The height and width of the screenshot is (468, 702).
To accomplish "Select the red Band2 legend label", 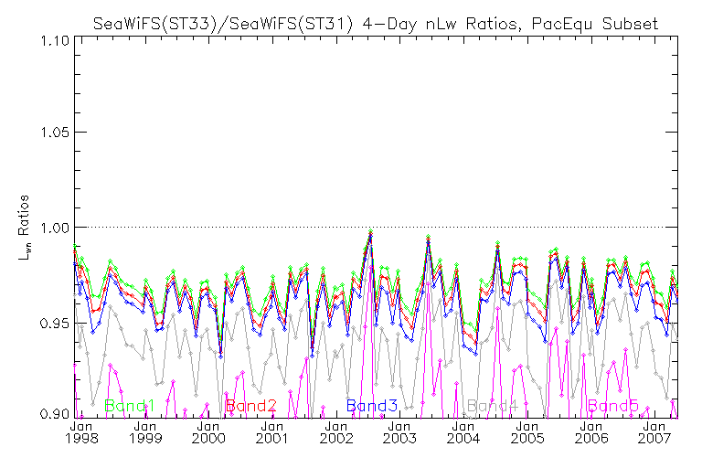I will click(x=251, y=406).
